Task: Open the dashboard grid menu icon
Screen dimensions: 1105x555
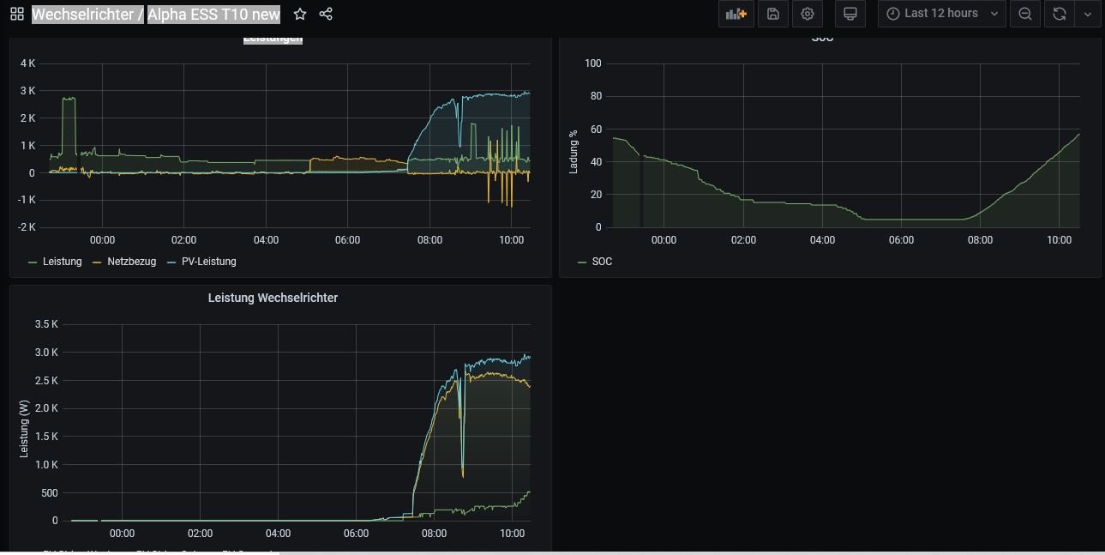Action: (17, 14)
